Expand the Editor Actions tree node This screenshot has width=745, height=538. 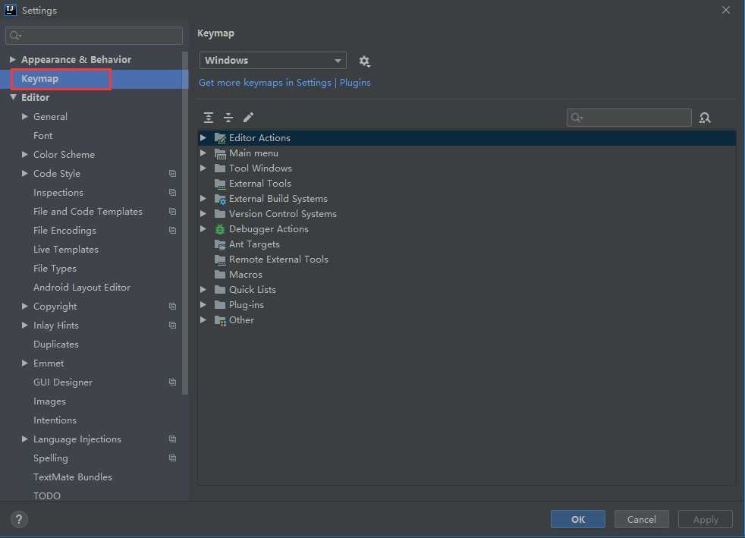tap(203, 138)
